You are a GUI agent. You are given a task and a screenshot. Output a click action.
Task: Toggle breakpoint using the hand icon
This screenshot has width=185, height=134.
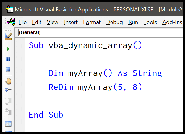(8, 81)
